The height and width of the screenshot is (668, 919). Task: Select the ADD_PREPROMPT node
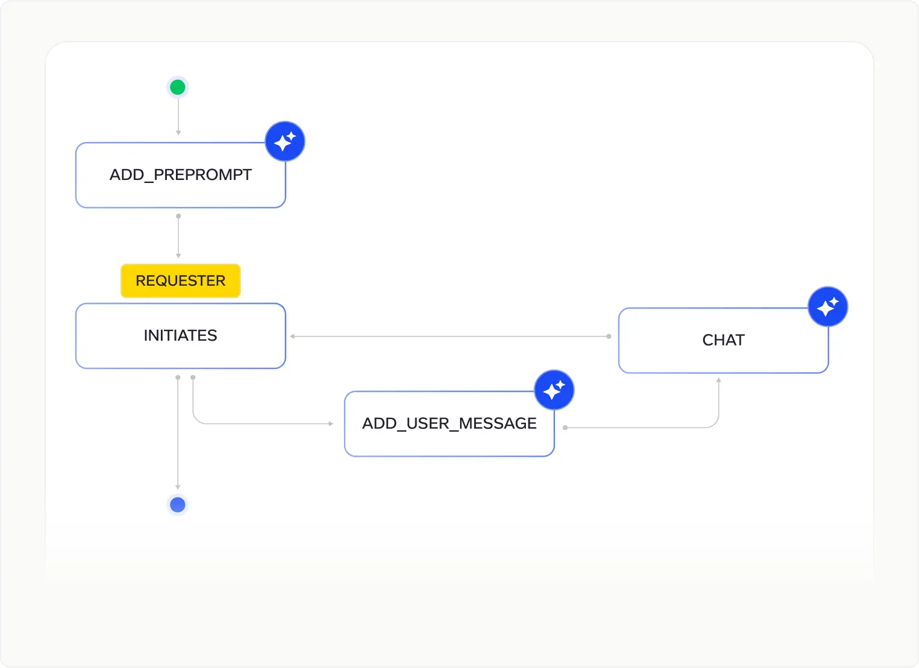(x=180, y=175)
